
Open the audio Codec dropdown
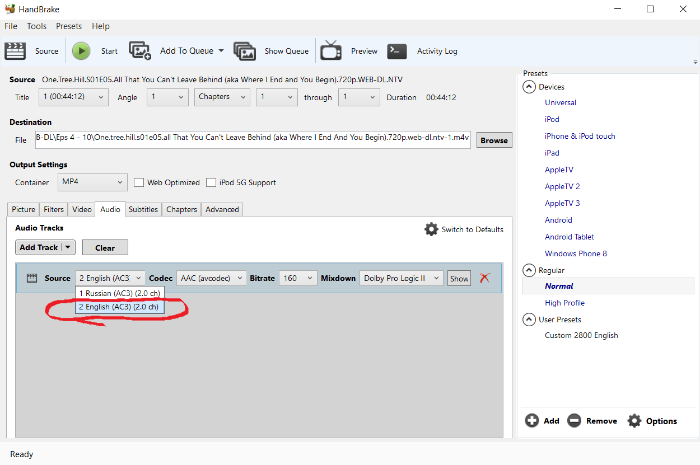tap(212, 278)
